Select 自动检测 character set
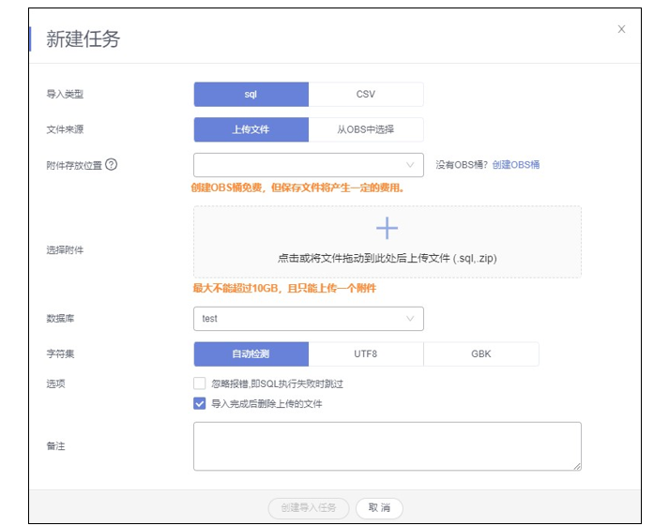 pyautogui.click(x=251, y=354)
